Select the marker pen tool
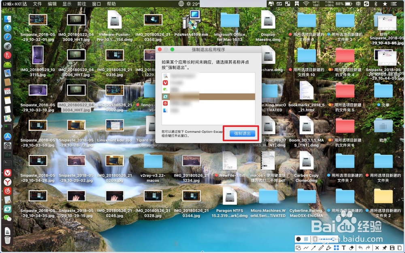The height and width of the screenshot is (253, 405). point(328,248)
